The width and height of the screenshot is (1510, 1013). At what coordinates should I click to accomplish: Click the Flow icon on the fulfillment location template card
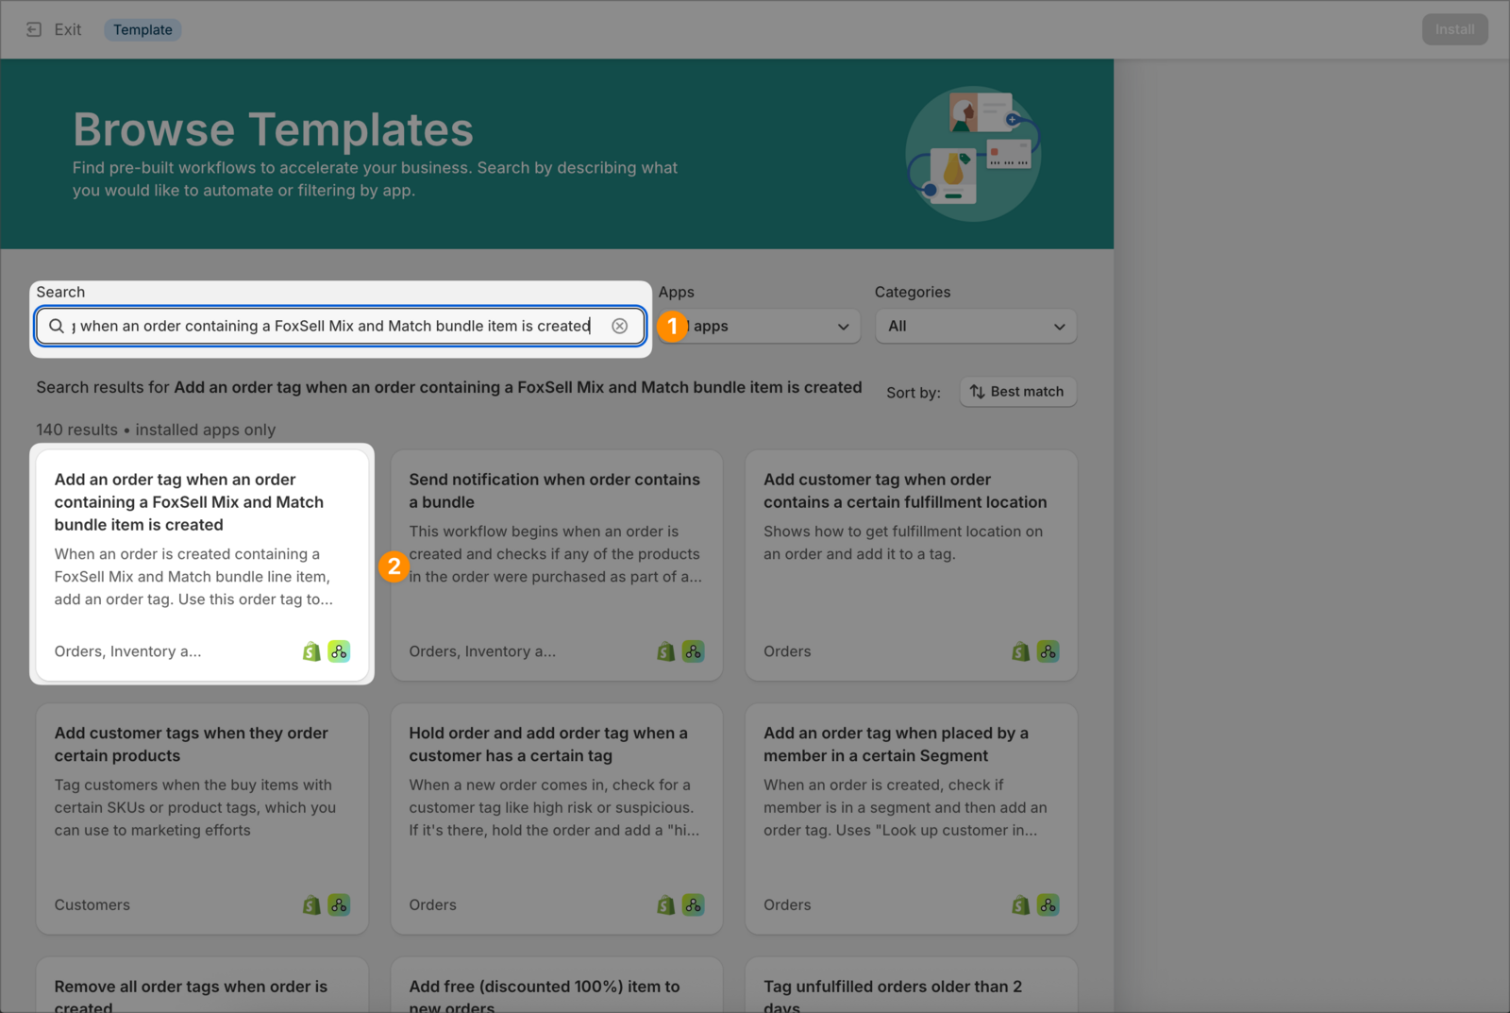pos(1048,650)
